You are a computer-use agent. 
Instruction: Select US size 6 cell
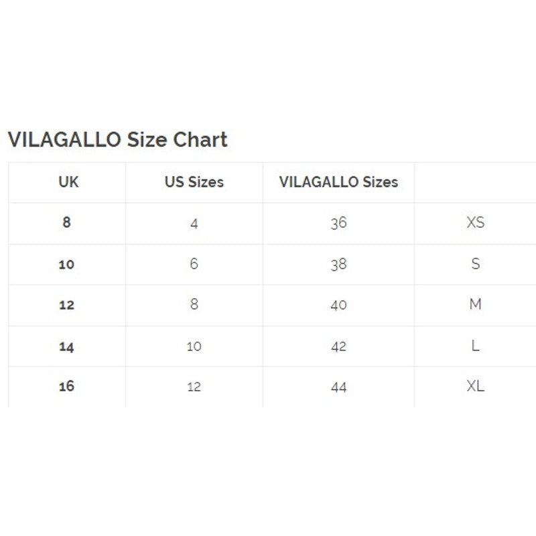tap(194, 264)
